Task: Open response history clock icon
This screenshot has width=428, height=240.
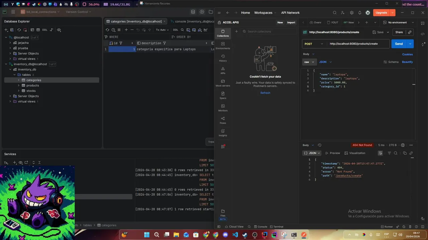Action: (319, 145)
